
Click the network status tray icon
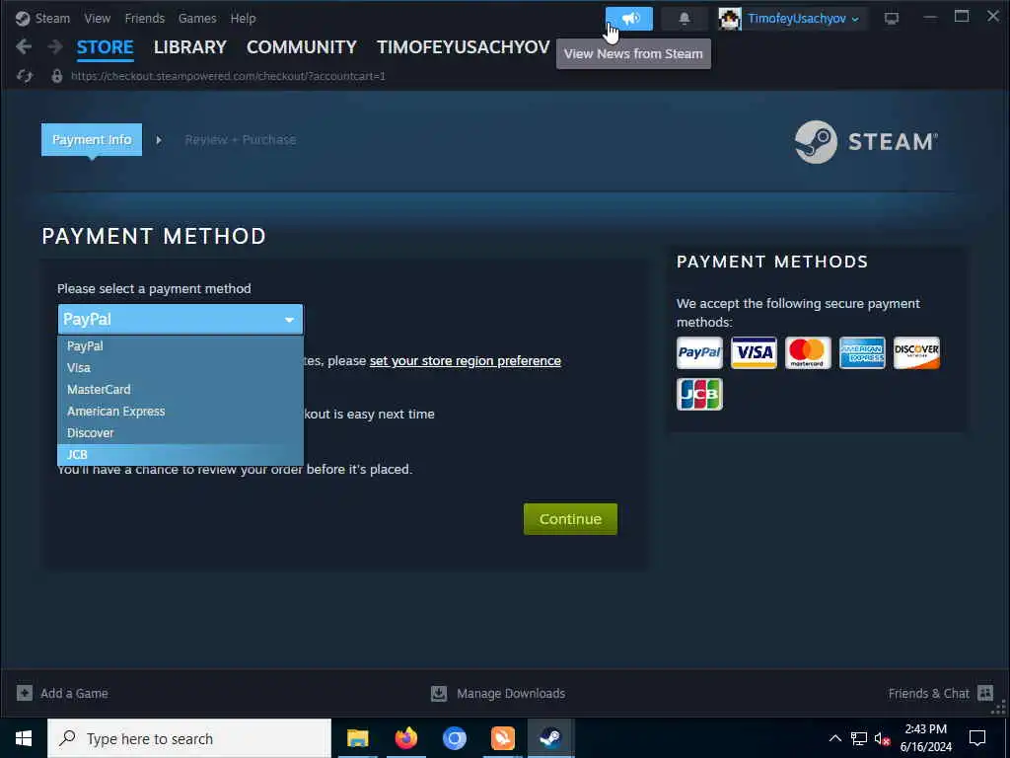tap(859, 738)
